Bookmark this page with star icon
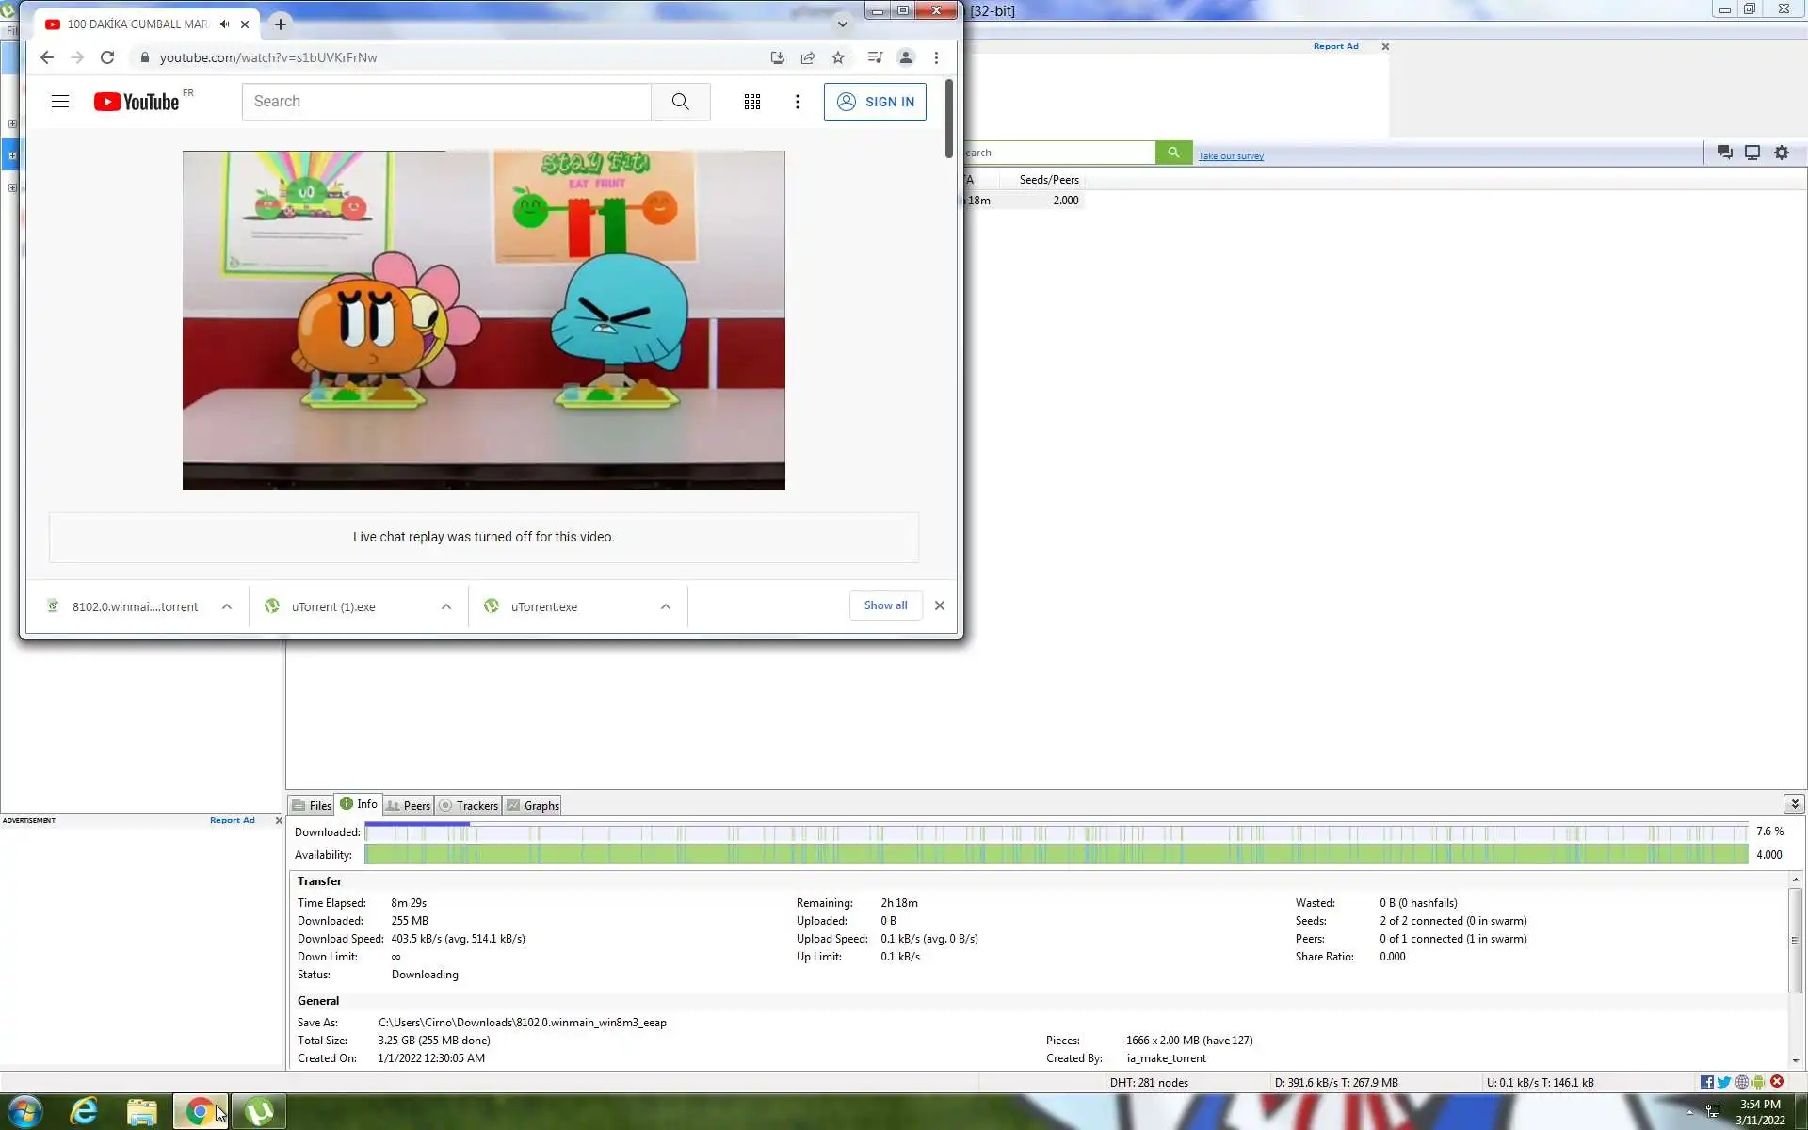Image resolution: width=1808 pixels, height=1130 pixels. (837, 57)
